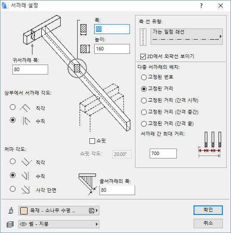Click the 서까래 간 최대 거리 field
231x233 pixels.
[163, 153]
